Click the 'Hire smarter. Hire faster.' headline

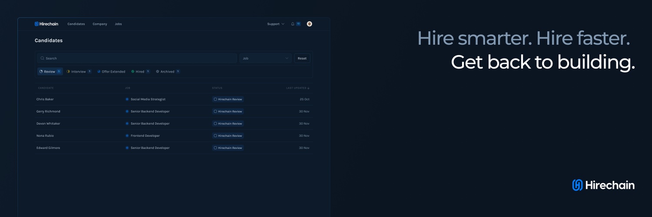524,39
